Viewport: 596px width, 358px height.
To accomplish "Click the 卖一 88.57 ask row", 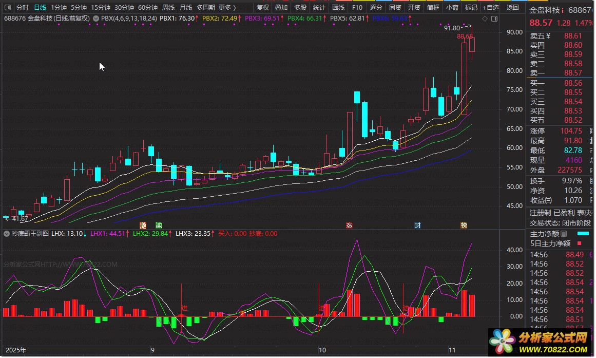I will (560, 72).
